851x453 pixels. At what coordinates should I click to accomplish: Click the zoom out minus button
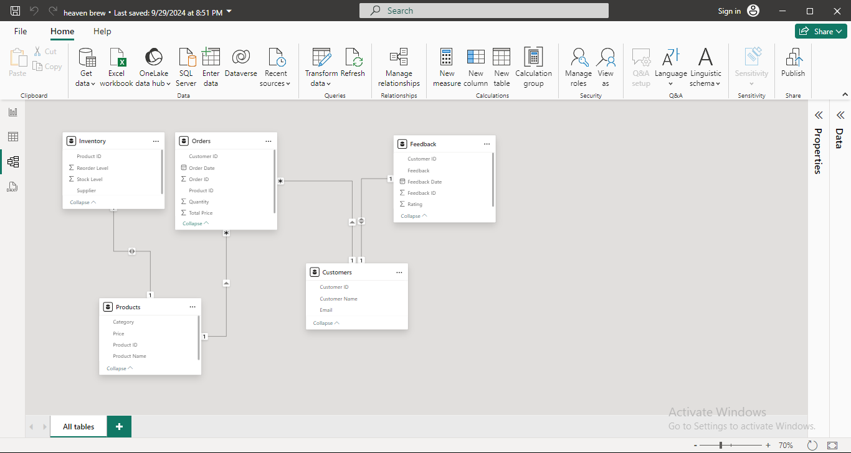pyautogui.click(x=695, y=446)
